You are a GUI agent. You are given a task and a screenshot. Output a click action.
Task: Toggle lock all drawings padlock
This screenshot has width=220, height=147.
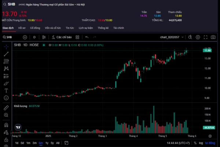pyautogui.click(x=6, y=140)
